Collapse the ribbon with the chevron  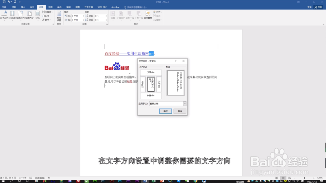[323, 25]
